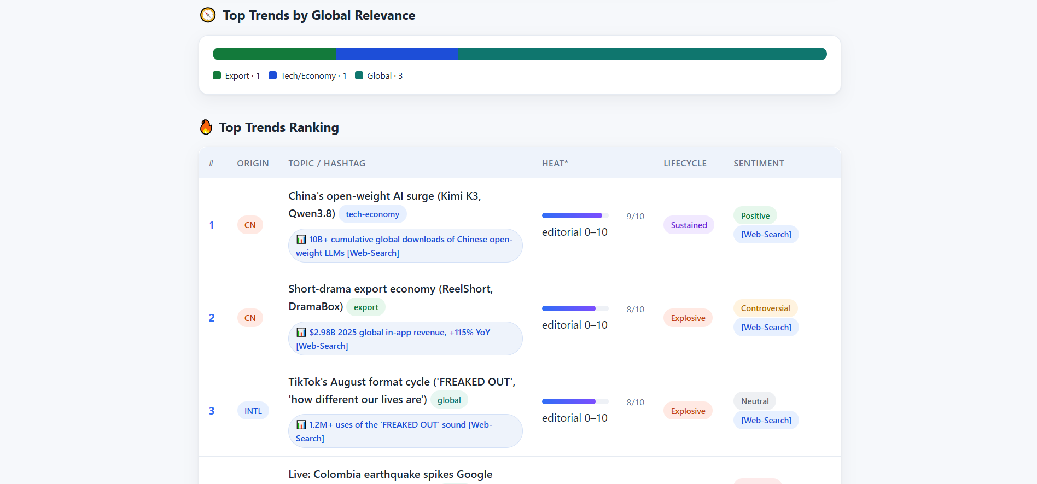Click the teal Global legend swatch
This screenshot has width=1037, height=484.
(359, 75)
